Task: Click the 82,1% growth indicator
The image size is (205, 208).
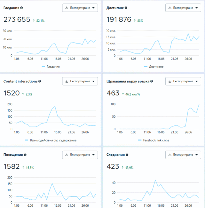Action: (39, 20)
